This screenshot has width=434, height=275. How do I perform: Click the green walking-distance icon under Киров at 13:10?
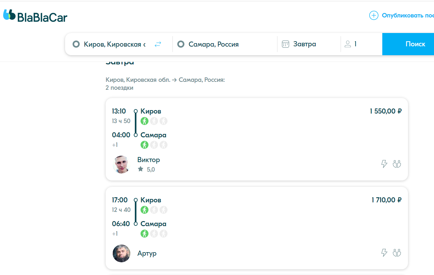click(x=144, y=121)
